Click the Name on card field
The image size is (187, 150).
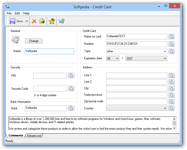[136, 36]
